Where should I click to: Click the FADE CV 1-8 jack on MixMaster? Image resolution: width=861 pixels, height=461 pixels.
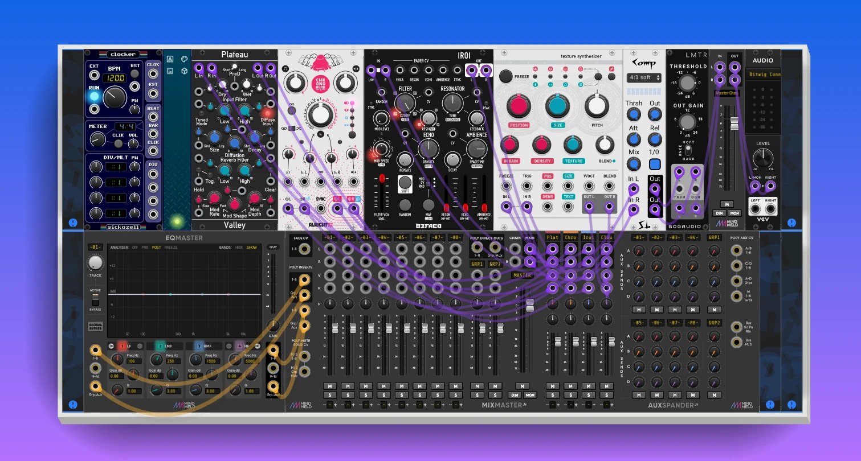coord(304,249)
